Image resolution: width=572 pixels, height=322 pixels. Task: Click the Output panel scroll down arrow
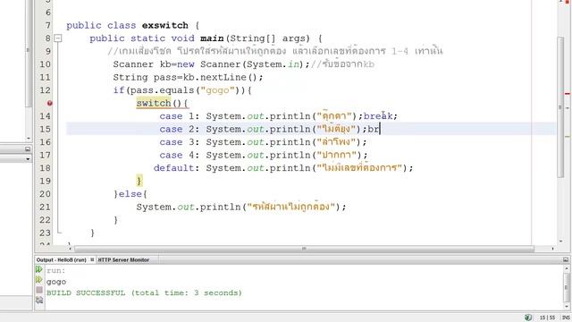(566, 306)
